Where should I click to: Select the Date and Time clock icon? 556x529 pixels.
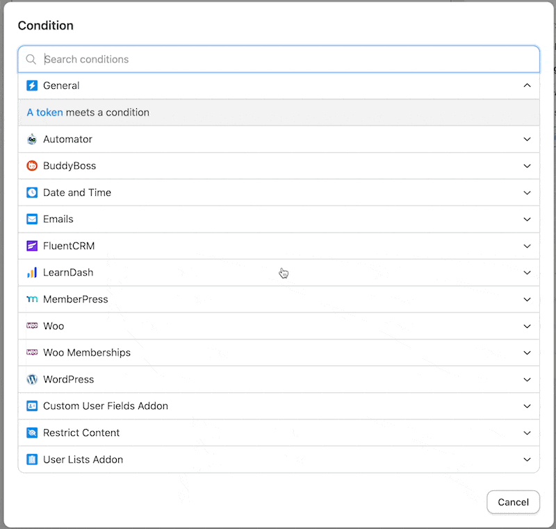[x=33, y=192]
